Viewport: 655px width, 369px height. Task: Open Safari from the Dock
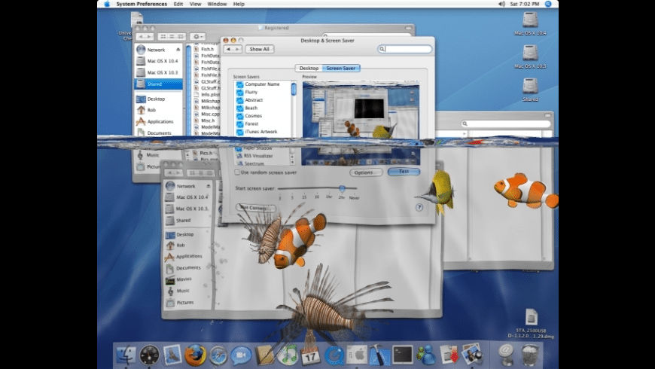point(218,355)
